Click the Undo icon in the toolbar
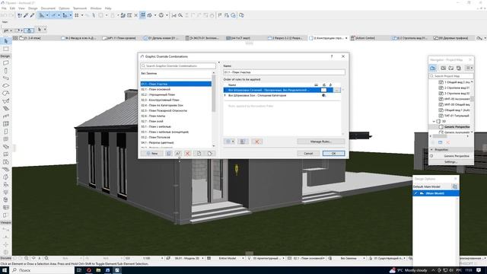 [x=5, y=15]
